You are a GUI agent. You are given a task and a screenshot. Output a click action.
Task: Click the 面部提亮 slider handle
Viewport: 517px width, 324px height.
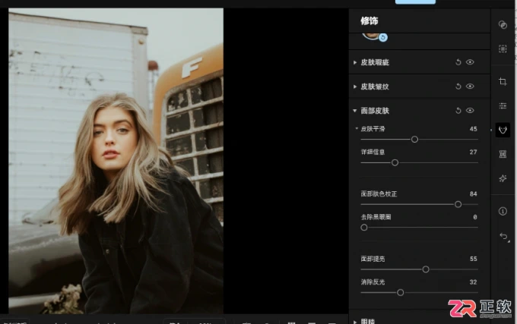tap(426, 269)
